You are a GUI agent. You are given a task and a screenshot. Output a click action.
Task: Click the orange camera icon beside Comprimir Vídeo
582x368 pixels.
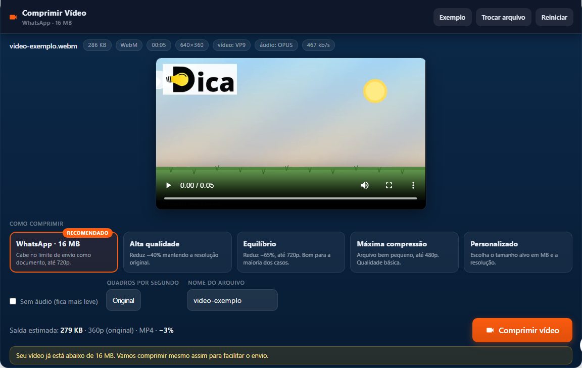tap(13, 17)
